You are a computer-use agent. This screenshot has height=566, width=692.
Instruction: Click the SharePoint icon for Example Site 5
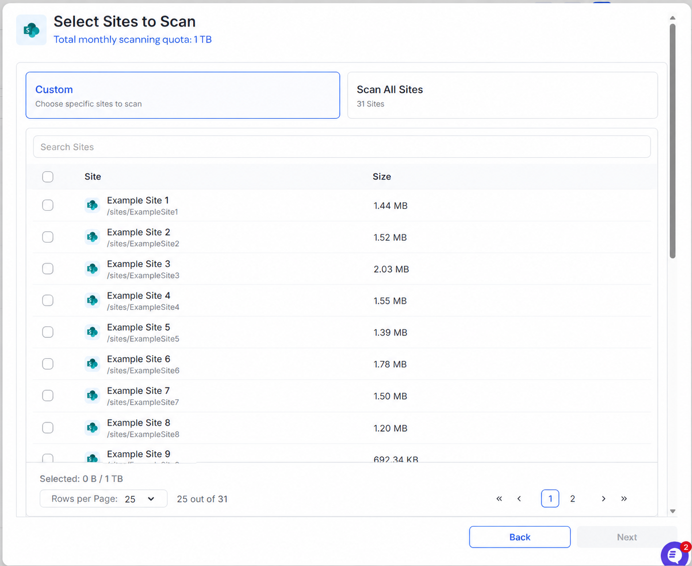tap(92, 332)
